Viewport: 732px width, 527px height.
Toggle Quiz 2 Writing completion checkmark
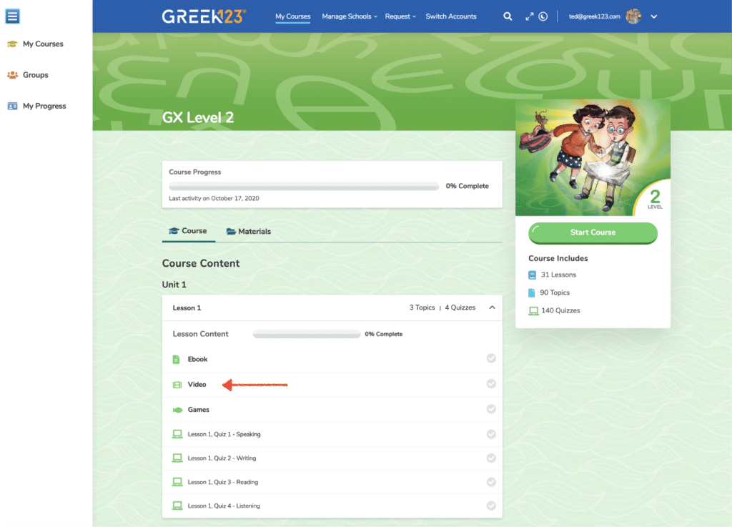tap(491, 458)
